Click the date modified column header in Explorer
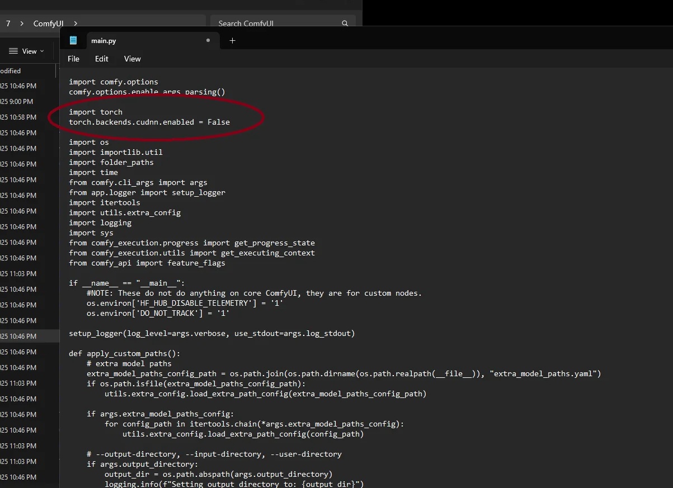This screenshot has height=488, width=673. coord(27,71)
